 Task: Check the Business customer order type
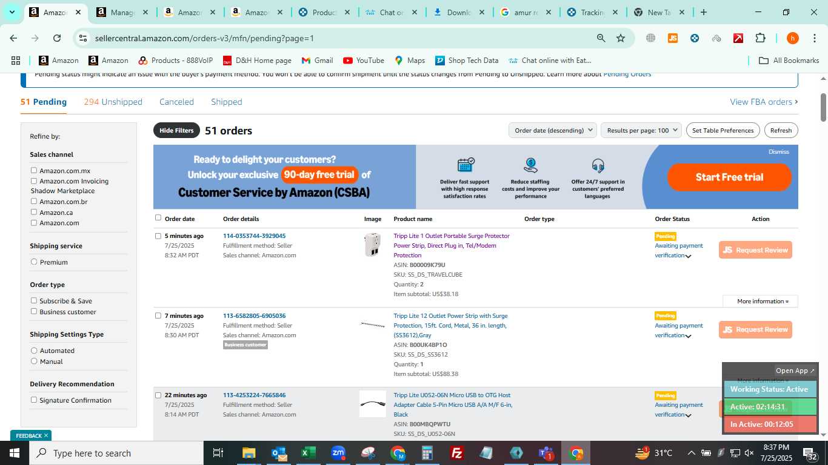[x=34, y=312]
